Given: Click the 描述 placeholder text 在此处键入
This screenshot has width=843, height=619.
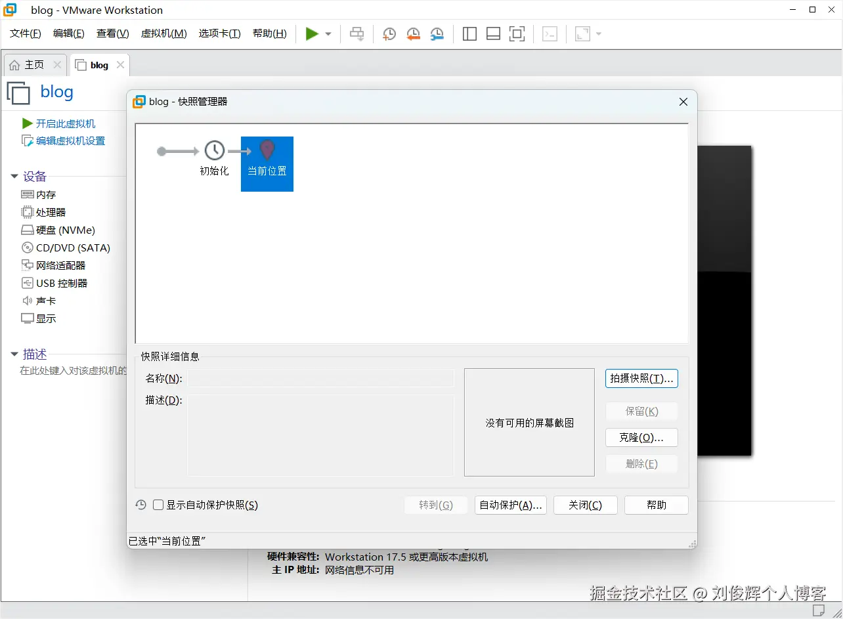Looking at the screenshot, I should pos(72,370).
